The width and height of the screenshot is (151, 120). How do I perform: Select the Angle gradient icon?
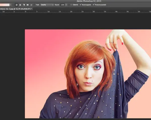pyautogui.click(x=24, y=5)
